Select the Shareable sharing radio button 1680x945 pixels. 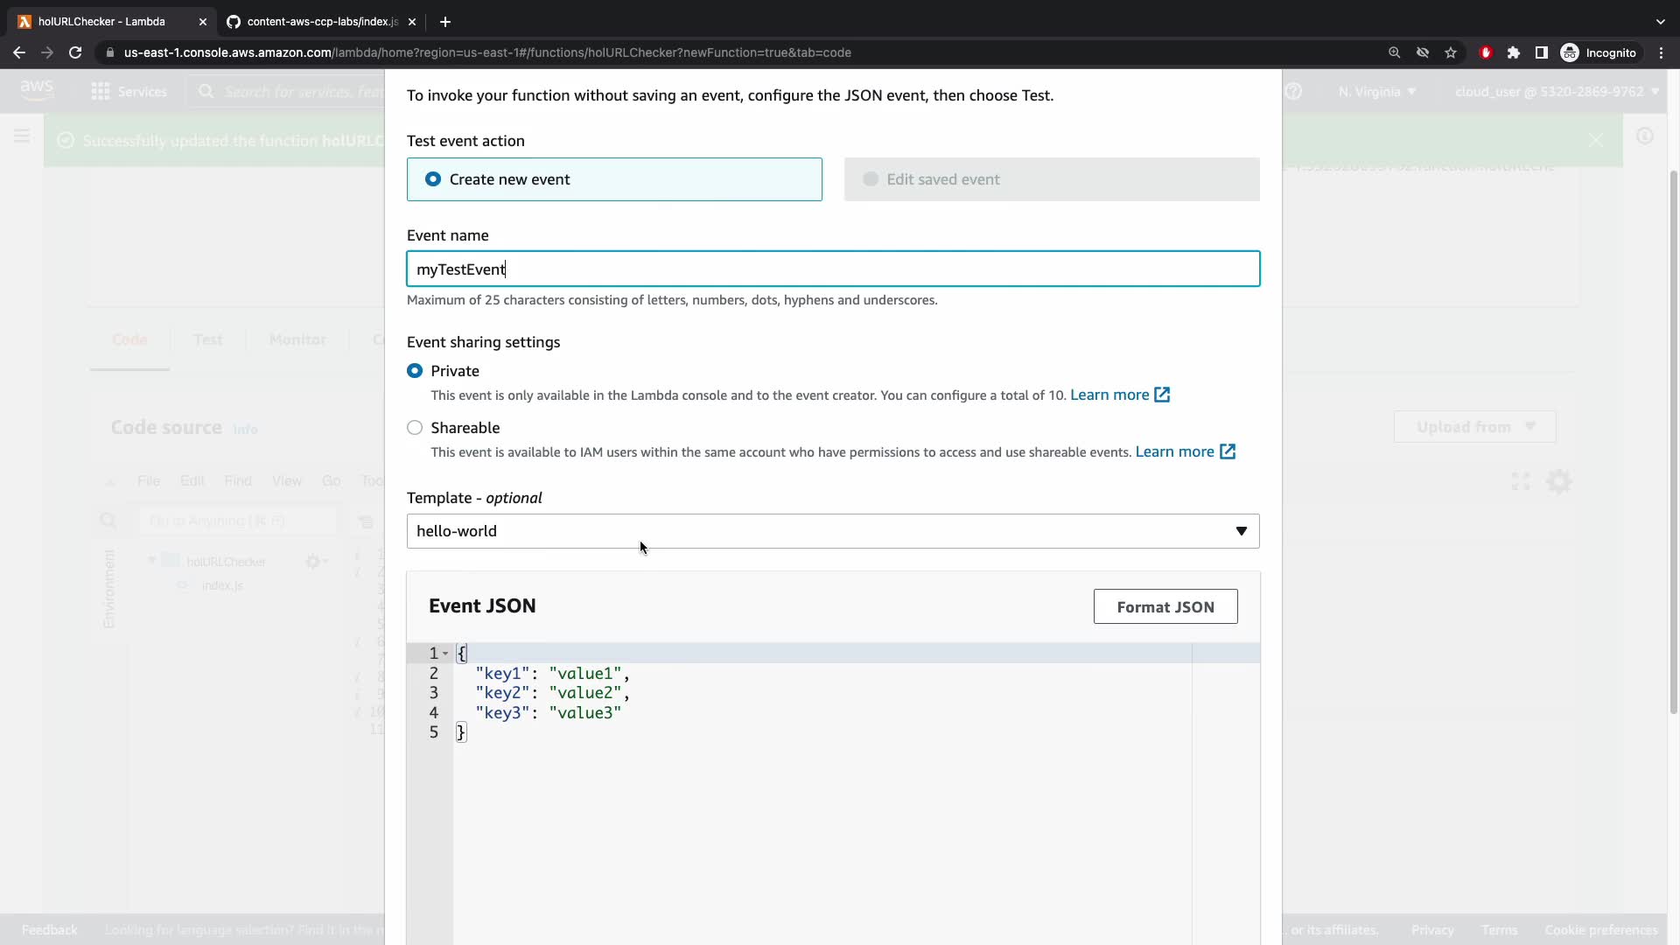(415, 428)
